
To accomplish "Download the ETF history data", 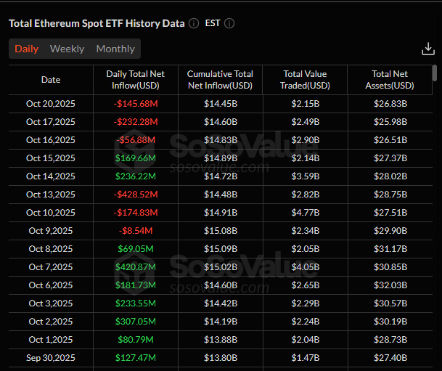I will point(427,49).
